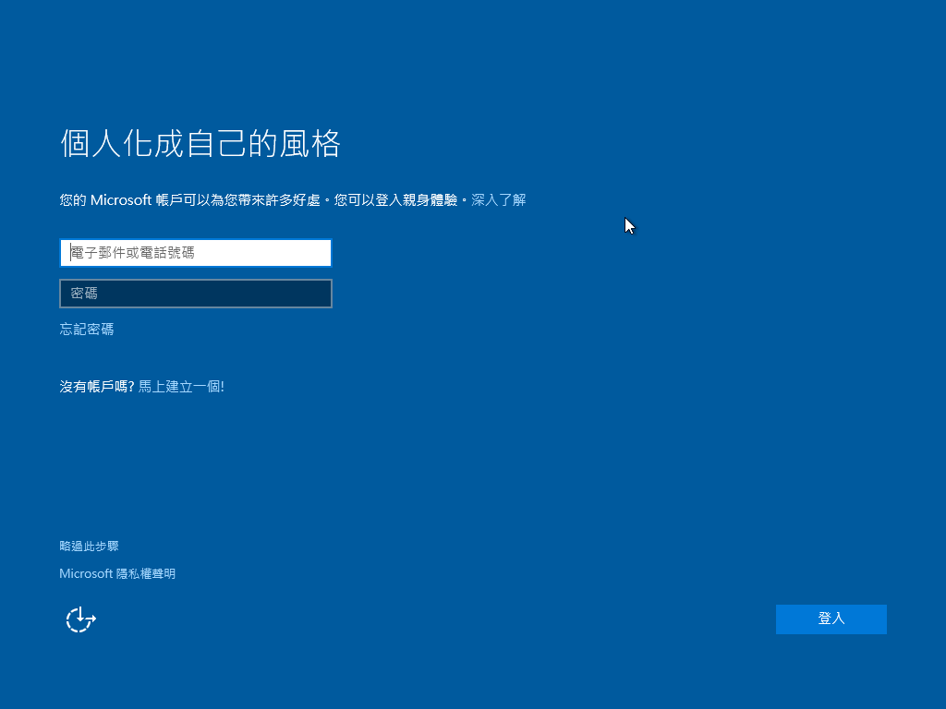The image size is (946, 709).
Task: Submit sign-in with the 登入 button
Action: click(x=830, y=619)
